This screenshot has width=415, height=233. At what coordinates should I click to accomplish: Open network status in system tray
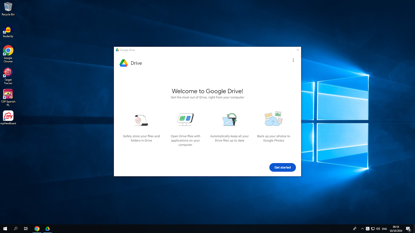(x=373, y=229)
